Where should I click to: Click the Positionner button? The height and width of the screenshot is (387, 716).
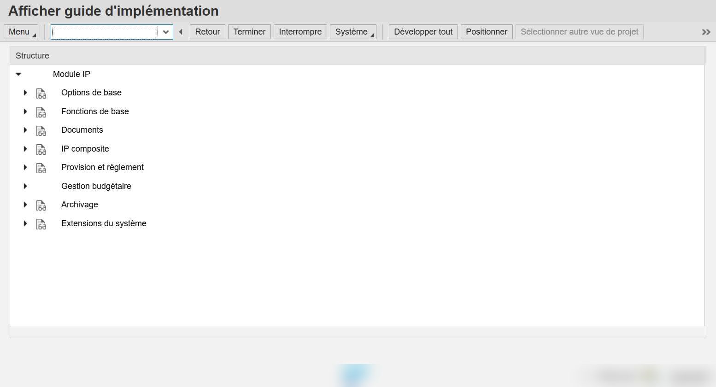tap(487, 32)
